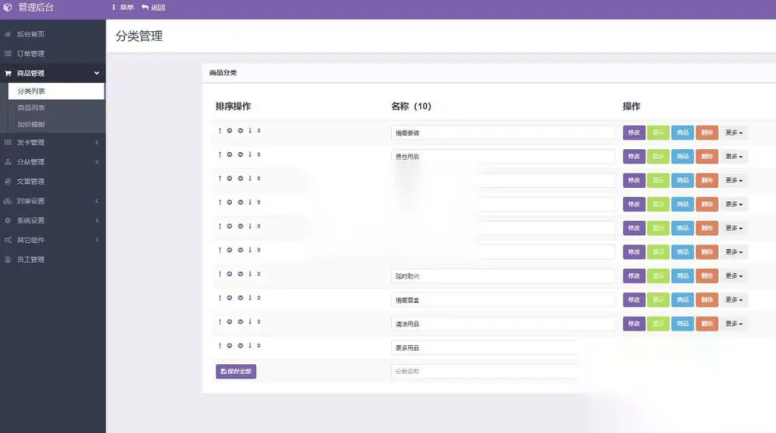Delete the 延时助兴 category with 删除
Screen dimensions: 776x433
[707, 275]
